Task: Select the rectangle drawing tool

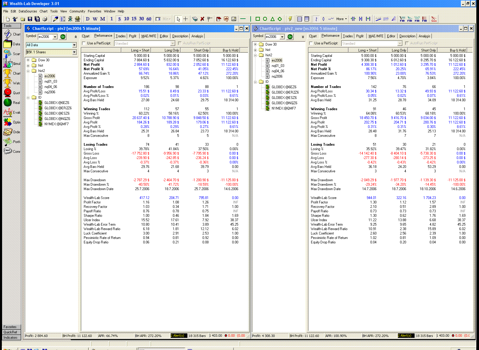Action: (257, 19)
